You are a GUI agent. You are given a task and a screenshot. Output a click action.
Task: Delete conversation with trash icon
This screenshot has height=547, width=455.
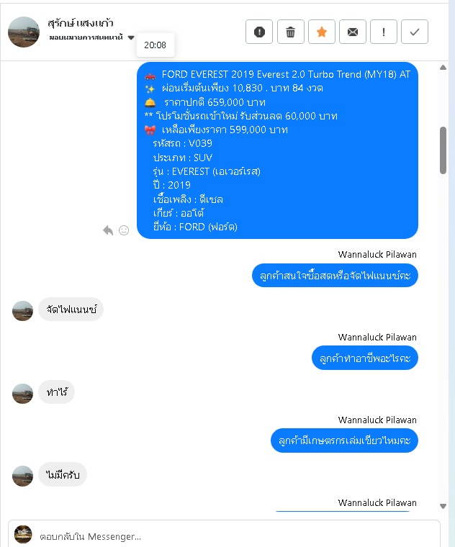click(290, 32)
